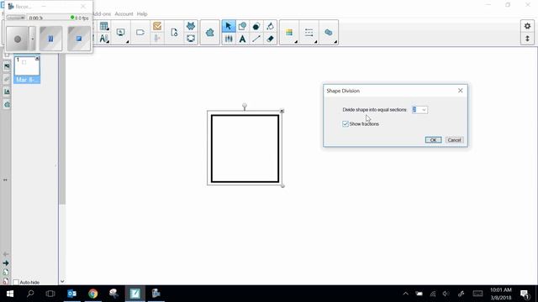
Task: Select the Fill bucket tool
Action: click(270, 26)
